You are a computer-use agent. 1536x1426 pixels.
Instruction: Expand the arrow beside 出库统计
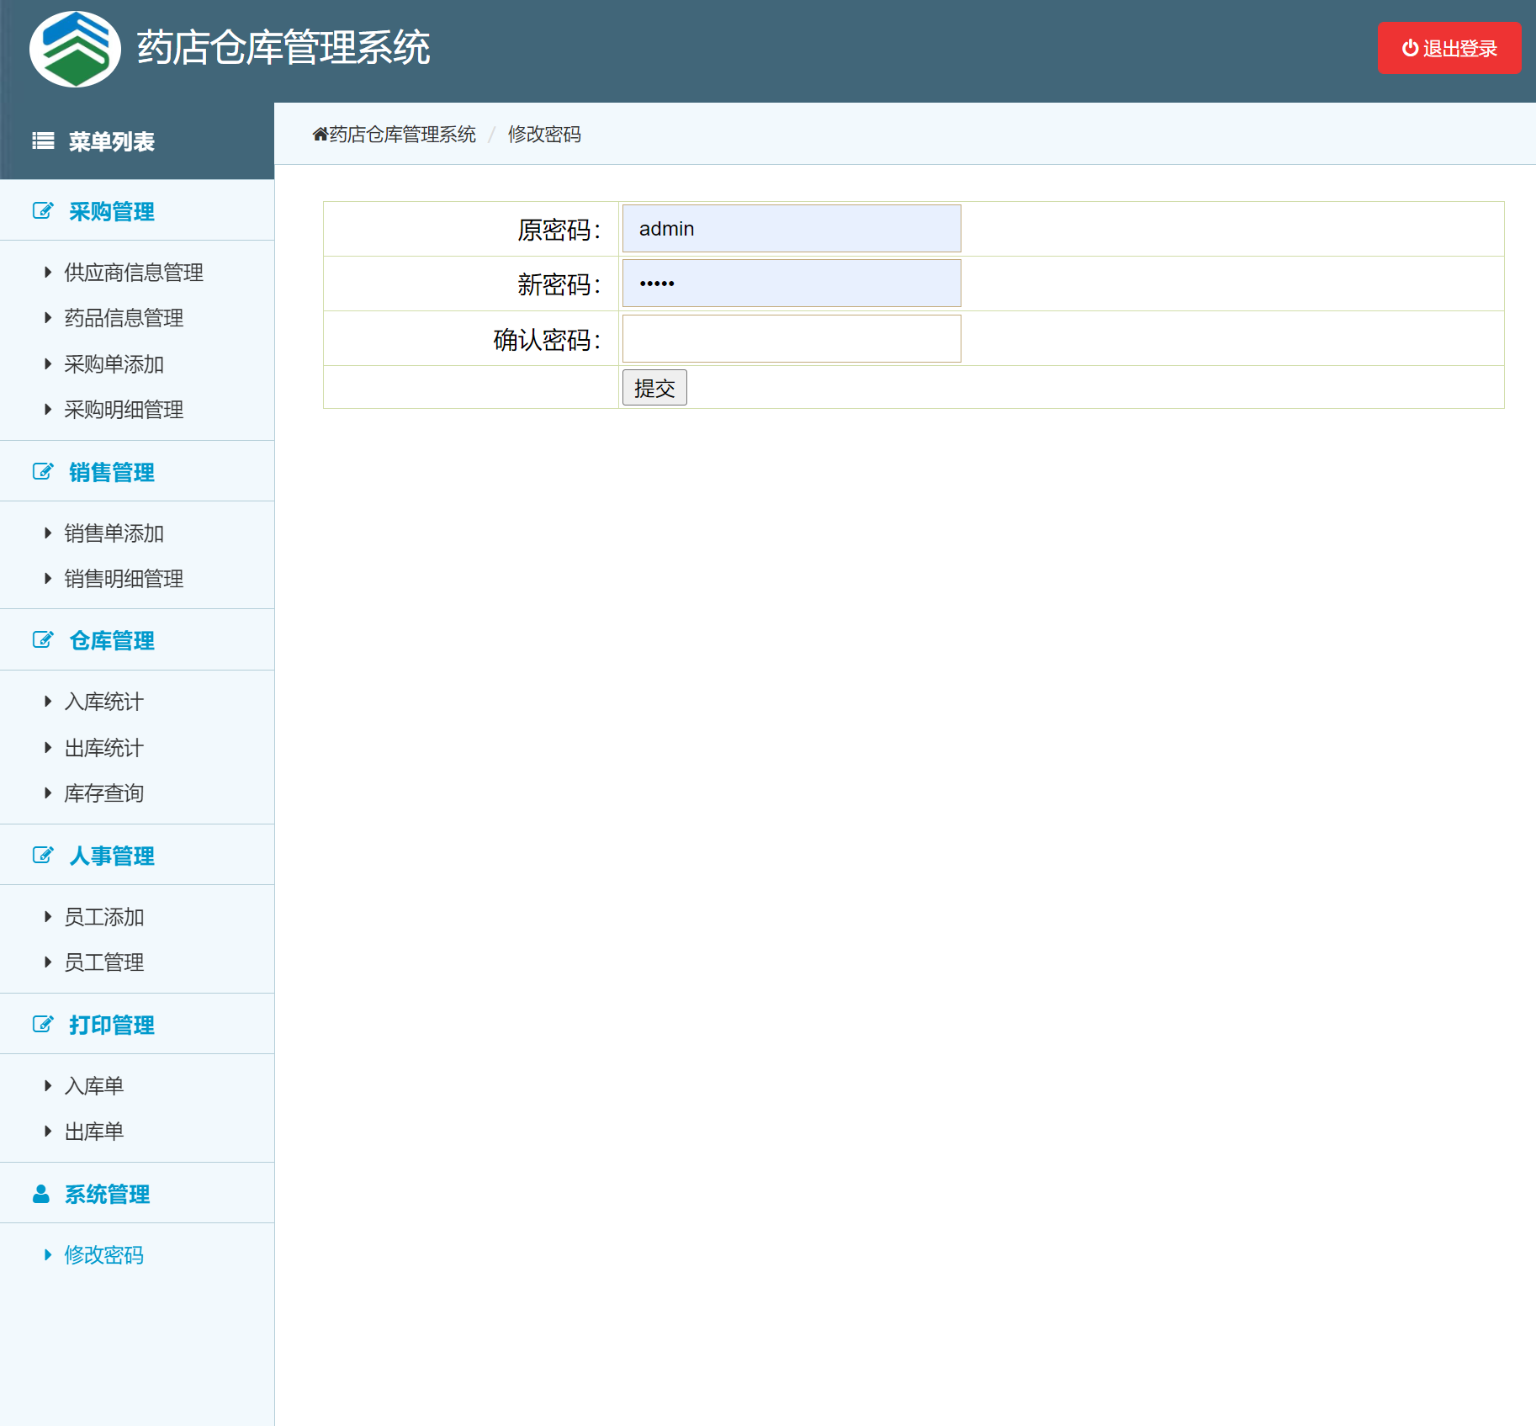click(47, 747)
